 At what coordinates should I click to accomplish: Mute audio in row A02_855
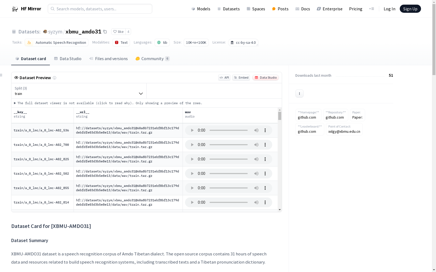tap(256, 188)
